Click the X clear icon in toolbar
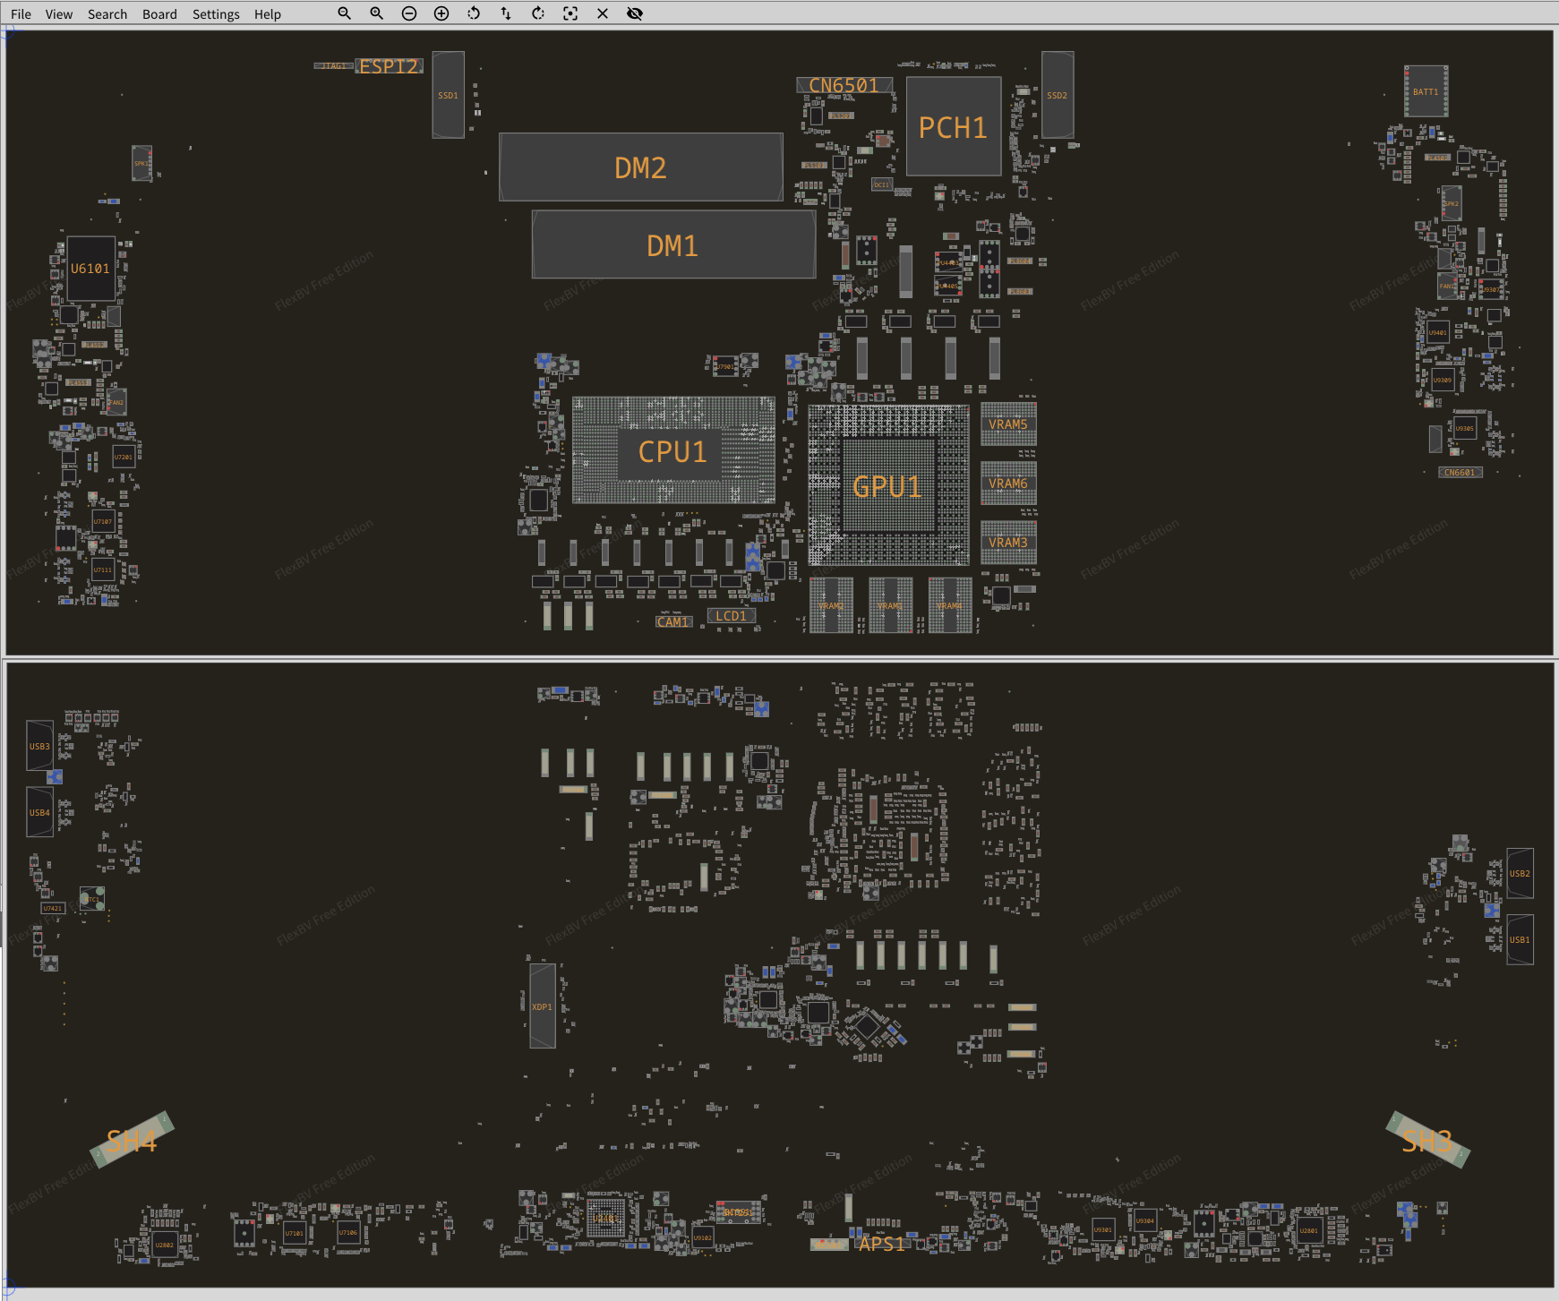This screenshot has width=1559, height=1301. coord(603,13)
